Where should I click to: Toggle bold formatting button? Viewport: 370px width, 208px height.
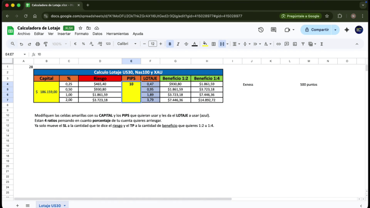point(170,44)
